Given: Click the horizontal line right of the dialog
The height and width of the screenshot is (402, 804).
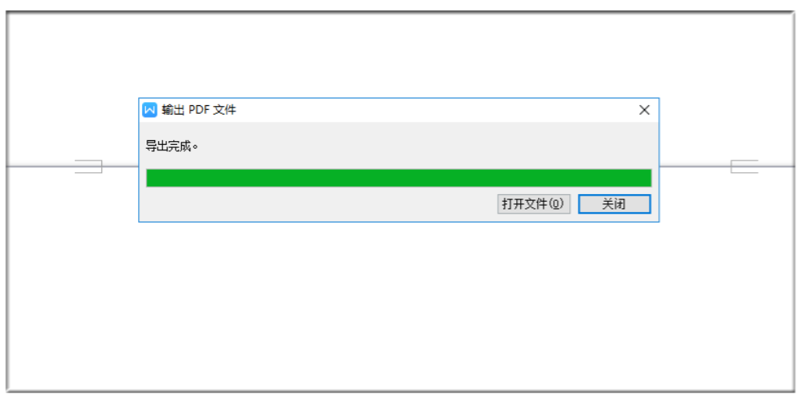Looking at the screenshot, I should click(695, 167).
